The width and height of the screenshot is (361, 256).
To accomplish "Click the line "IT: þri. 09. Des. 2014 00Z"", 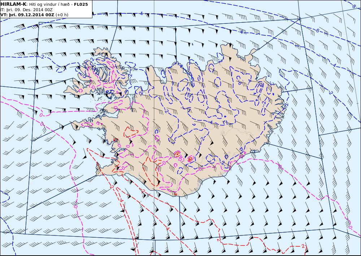I will [x=26, y=10].
